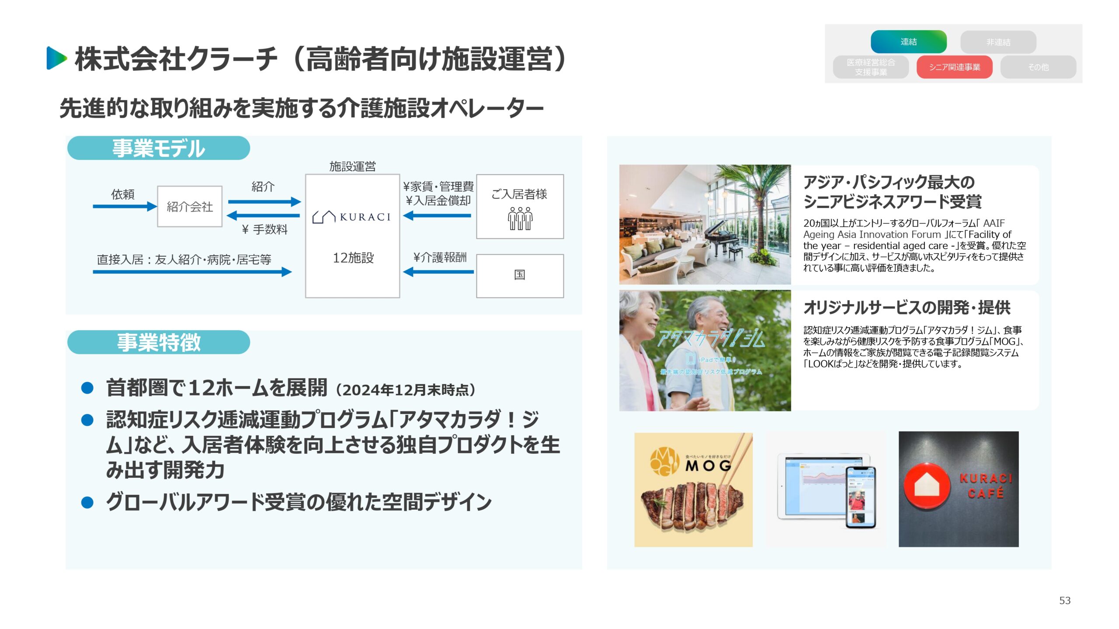This screenshot has height=629, width=1119.
Task: Click the KURACI house logo
Action: click(x=324, y=217)
